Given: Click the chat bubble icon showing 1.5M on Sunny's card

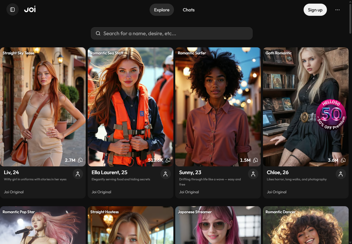Looking at the screenshot, I should pyautogui.click(x=255, y=160).
